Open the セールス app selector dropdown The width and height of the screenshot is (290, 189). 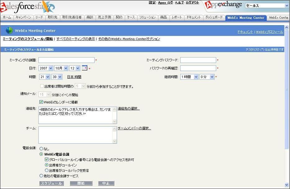[267, 6]
